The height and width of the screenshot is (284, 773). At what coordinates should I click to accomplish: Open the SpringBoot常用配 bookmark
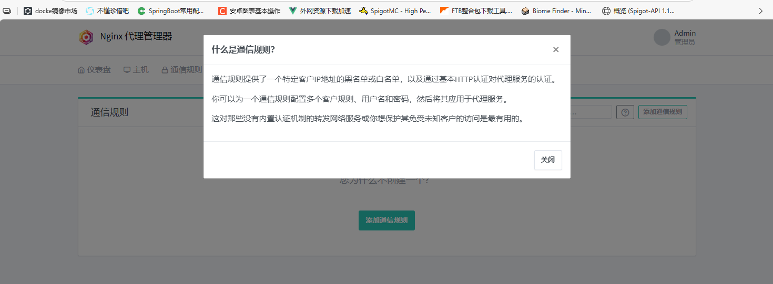[171, 10]
